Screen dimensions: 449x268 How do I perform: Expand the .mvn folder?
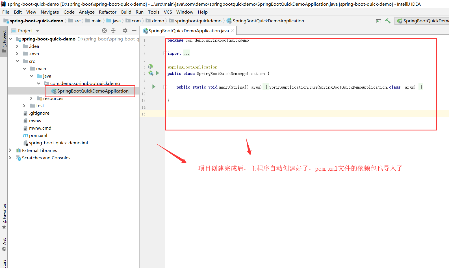[17, 53]
